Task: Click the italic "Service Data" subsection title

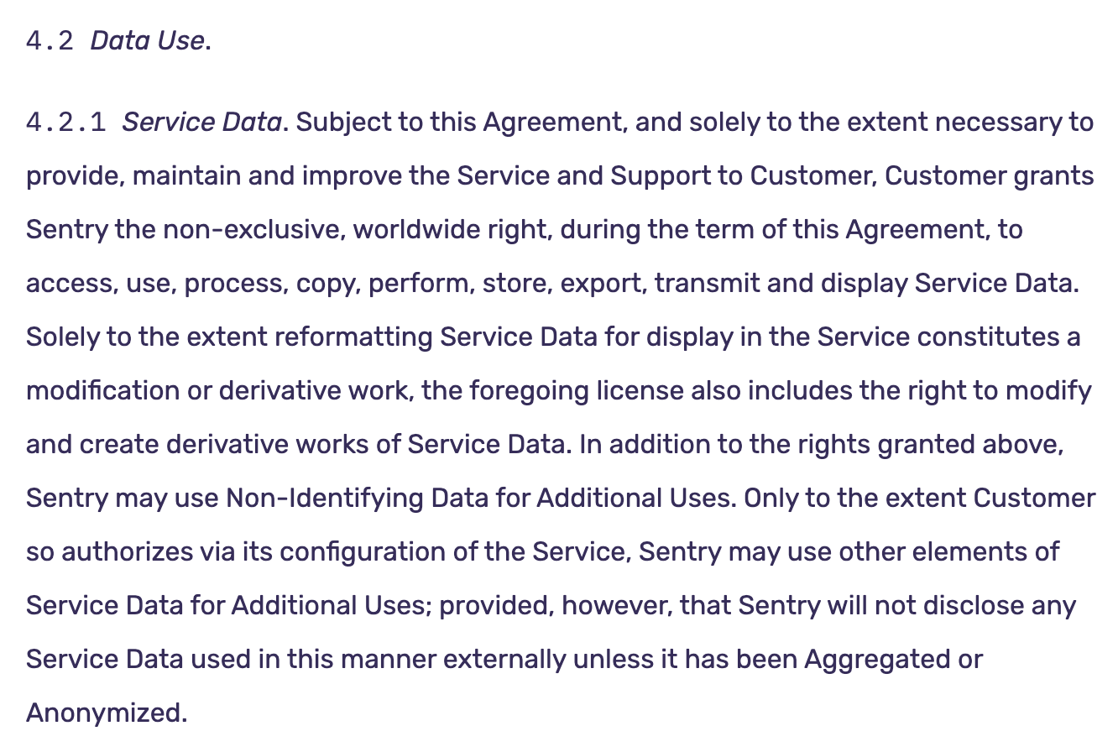Action: pos(201,123)
